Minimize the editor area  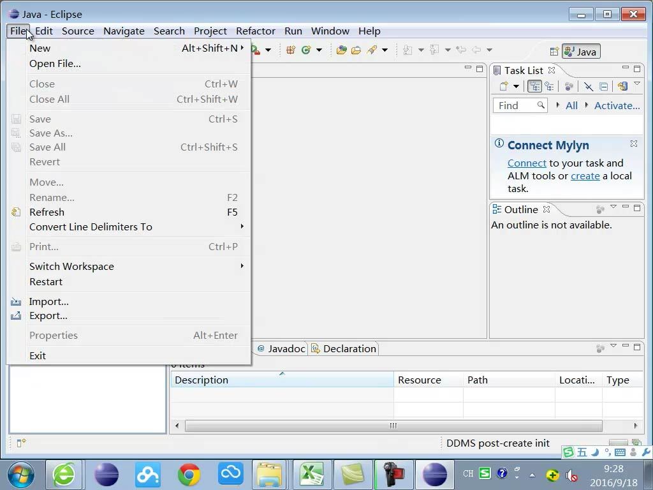click(x=467, y=68)
